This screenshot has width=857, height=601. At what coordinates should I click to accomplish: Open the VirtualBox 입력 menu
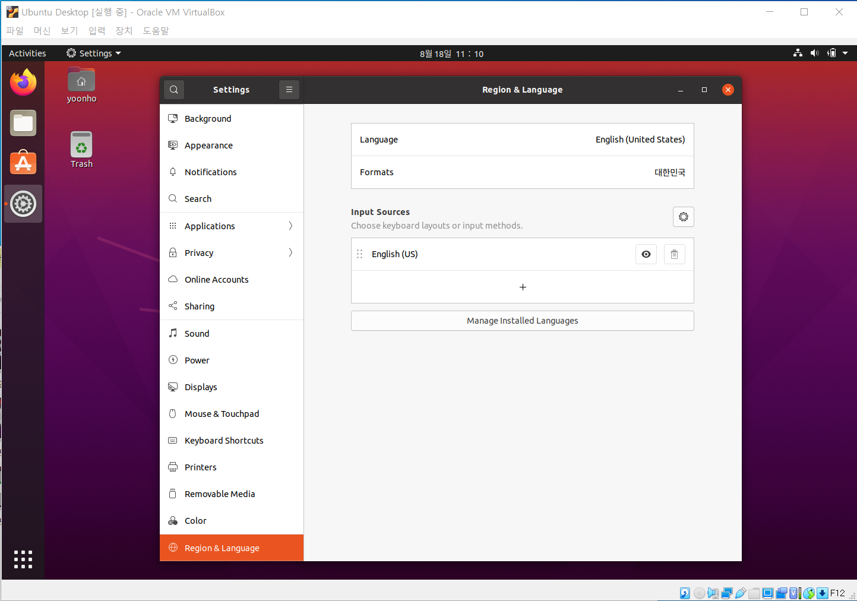(97, 30)
